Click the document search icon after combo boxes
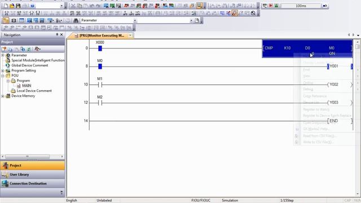Viewport: 361px width, 203px height. tap(197, 20)
